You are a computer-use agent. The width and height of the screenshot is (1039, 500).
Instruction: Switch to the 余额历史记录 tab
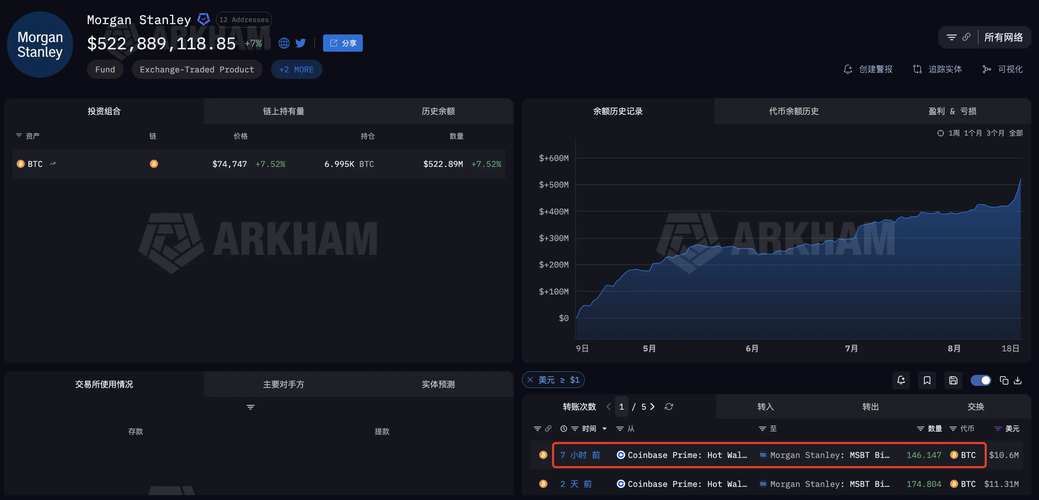618,111
